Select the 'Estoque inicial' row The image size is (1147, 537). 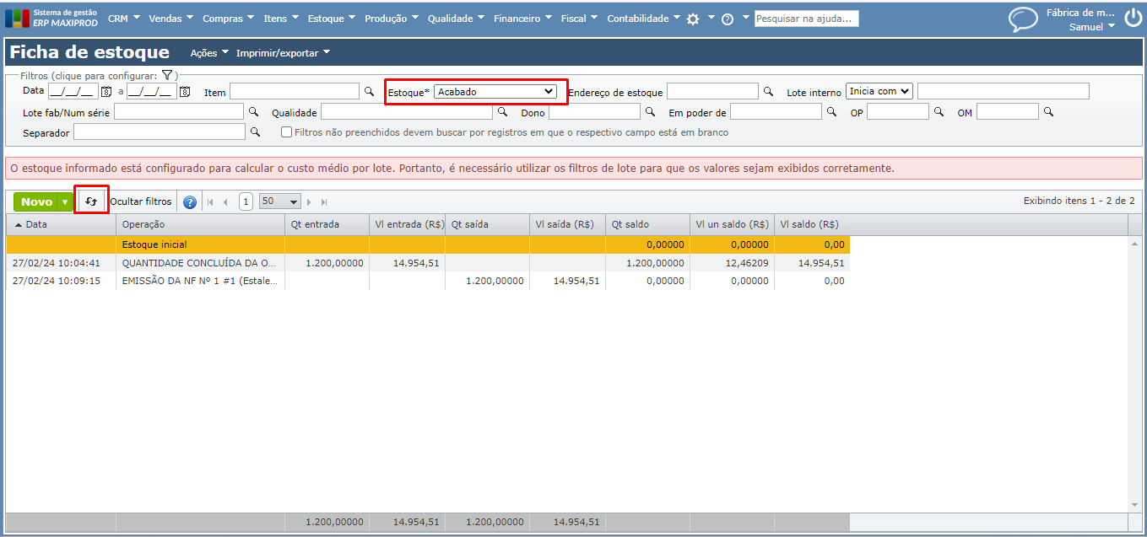tap(428, 244)
